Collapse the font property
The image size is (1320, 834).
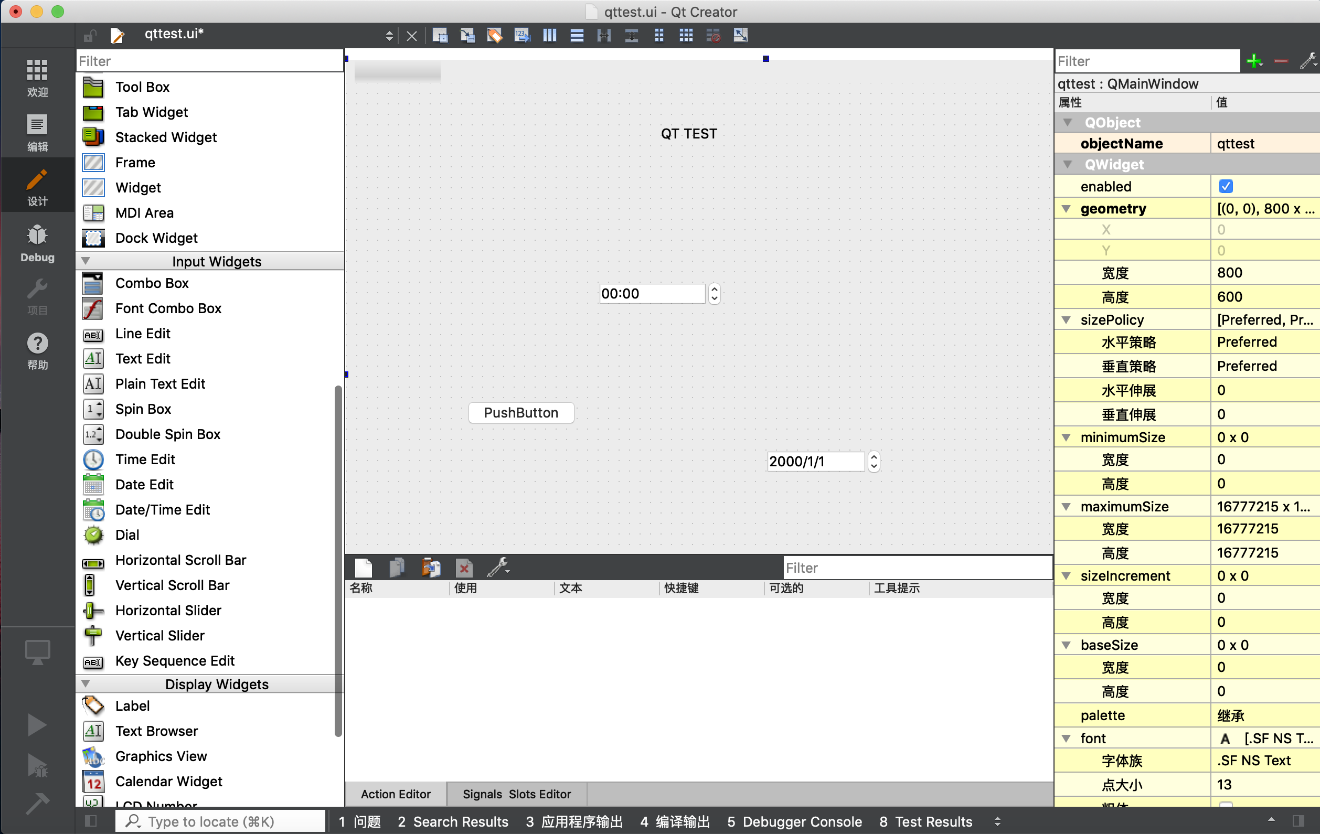pyautogui.click(x=1066, y=738)
